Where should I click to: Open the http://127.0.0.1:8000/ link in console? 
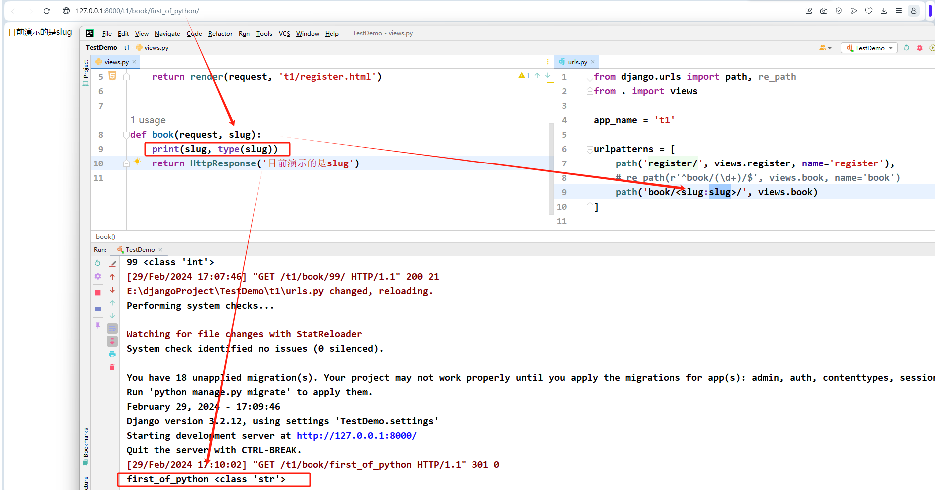click(x=356, y=436)
